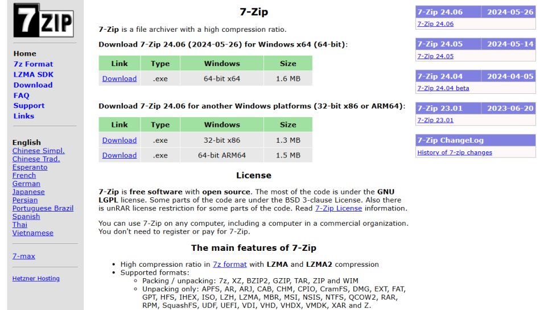
Task: Open the 7-Zip 24.06 news link
Action: [x=435, y=24]
